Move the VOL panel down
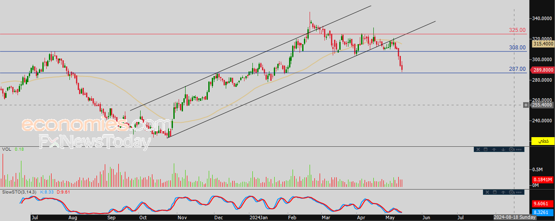The image size is (555, 221). click(x=503, y=149)
